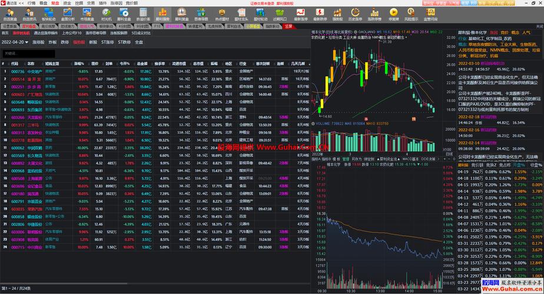This screenshot has height=294, width=544.
Task: Filter list by 涨停股
Action: pyautogui.click(x=38, y=42)
